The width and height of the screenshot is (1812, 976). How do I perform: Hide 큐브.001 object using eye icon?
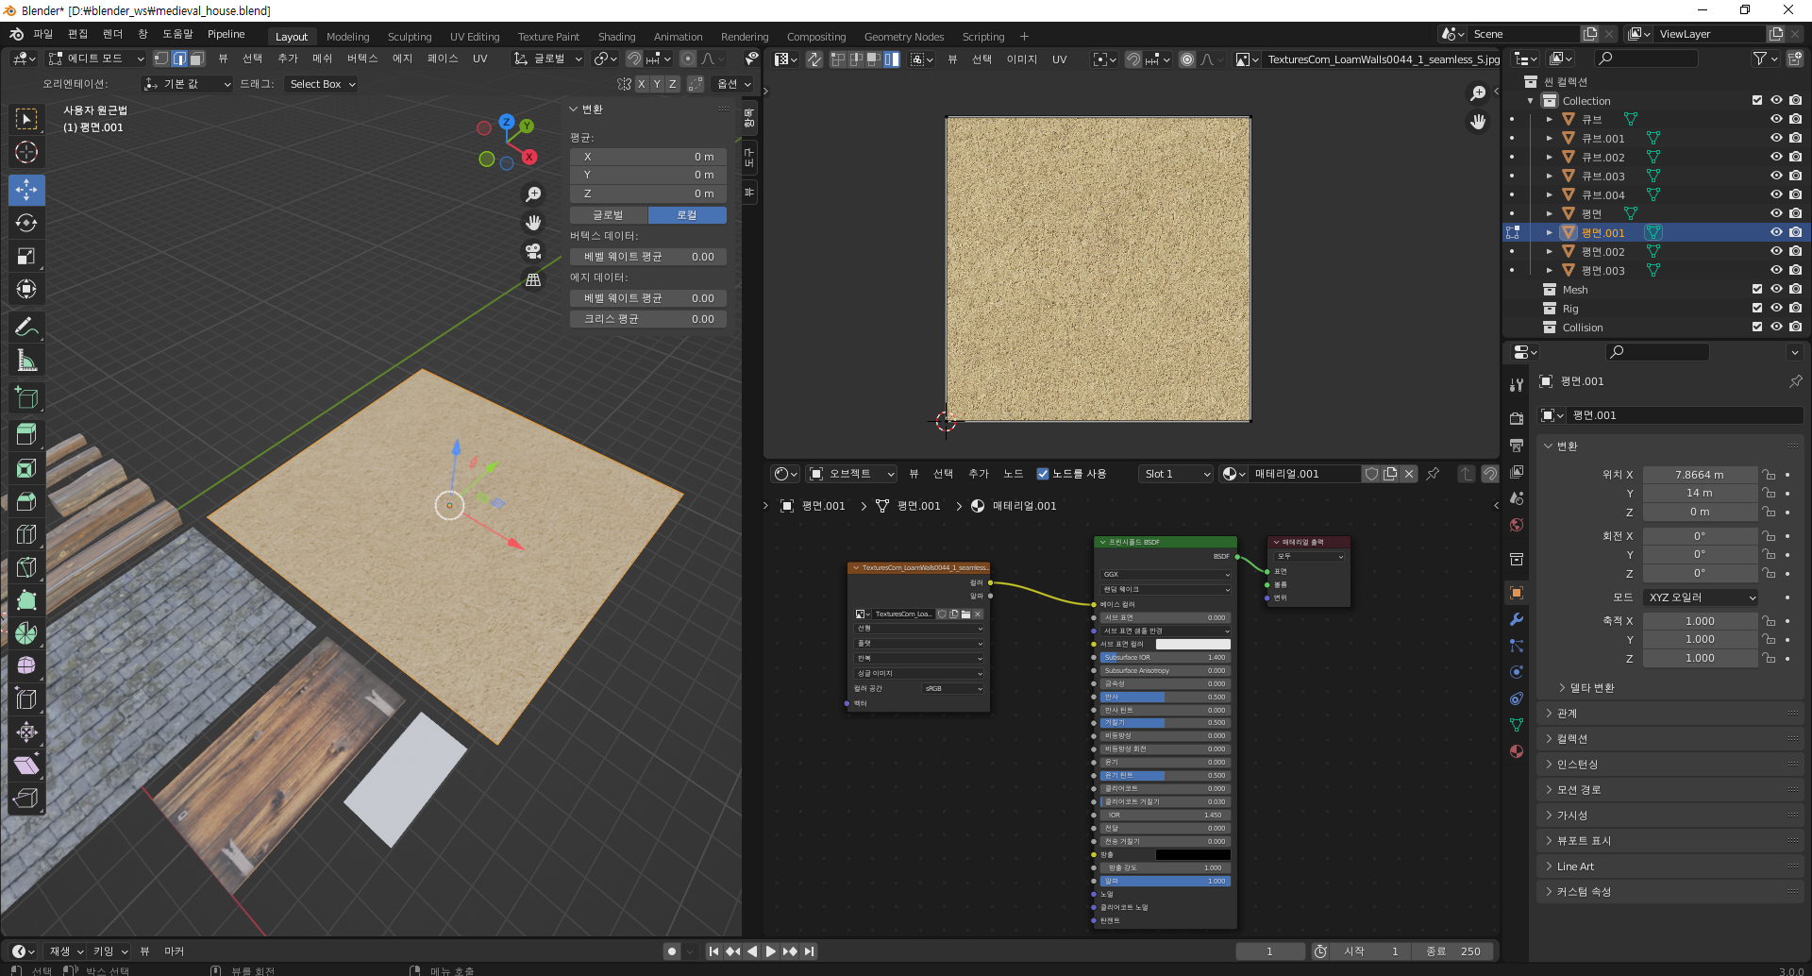(x=1775, y=138)
